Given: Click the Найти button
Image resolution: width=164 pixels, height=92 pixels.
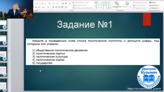Looking at the screenshot, I should 153,3.
